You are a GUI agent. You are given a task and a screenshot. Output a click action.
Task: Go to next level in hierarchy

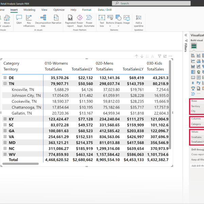[x=147, y=56]
